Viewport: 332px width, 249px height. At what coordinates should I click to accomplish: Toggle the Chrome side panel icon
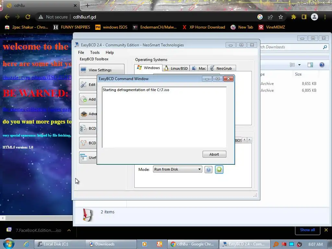coord(304,17)
